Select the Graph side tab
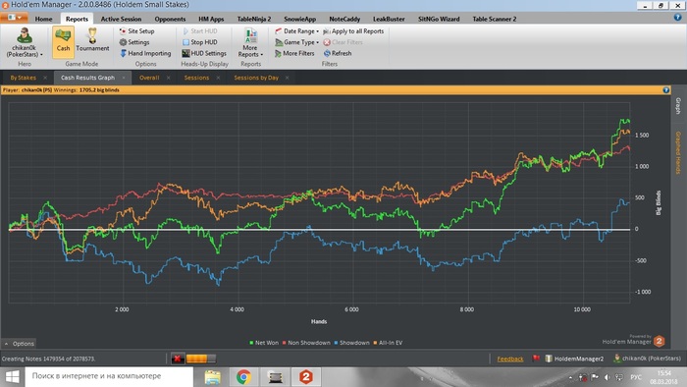687x387 pixels. (x=678, y=106)
